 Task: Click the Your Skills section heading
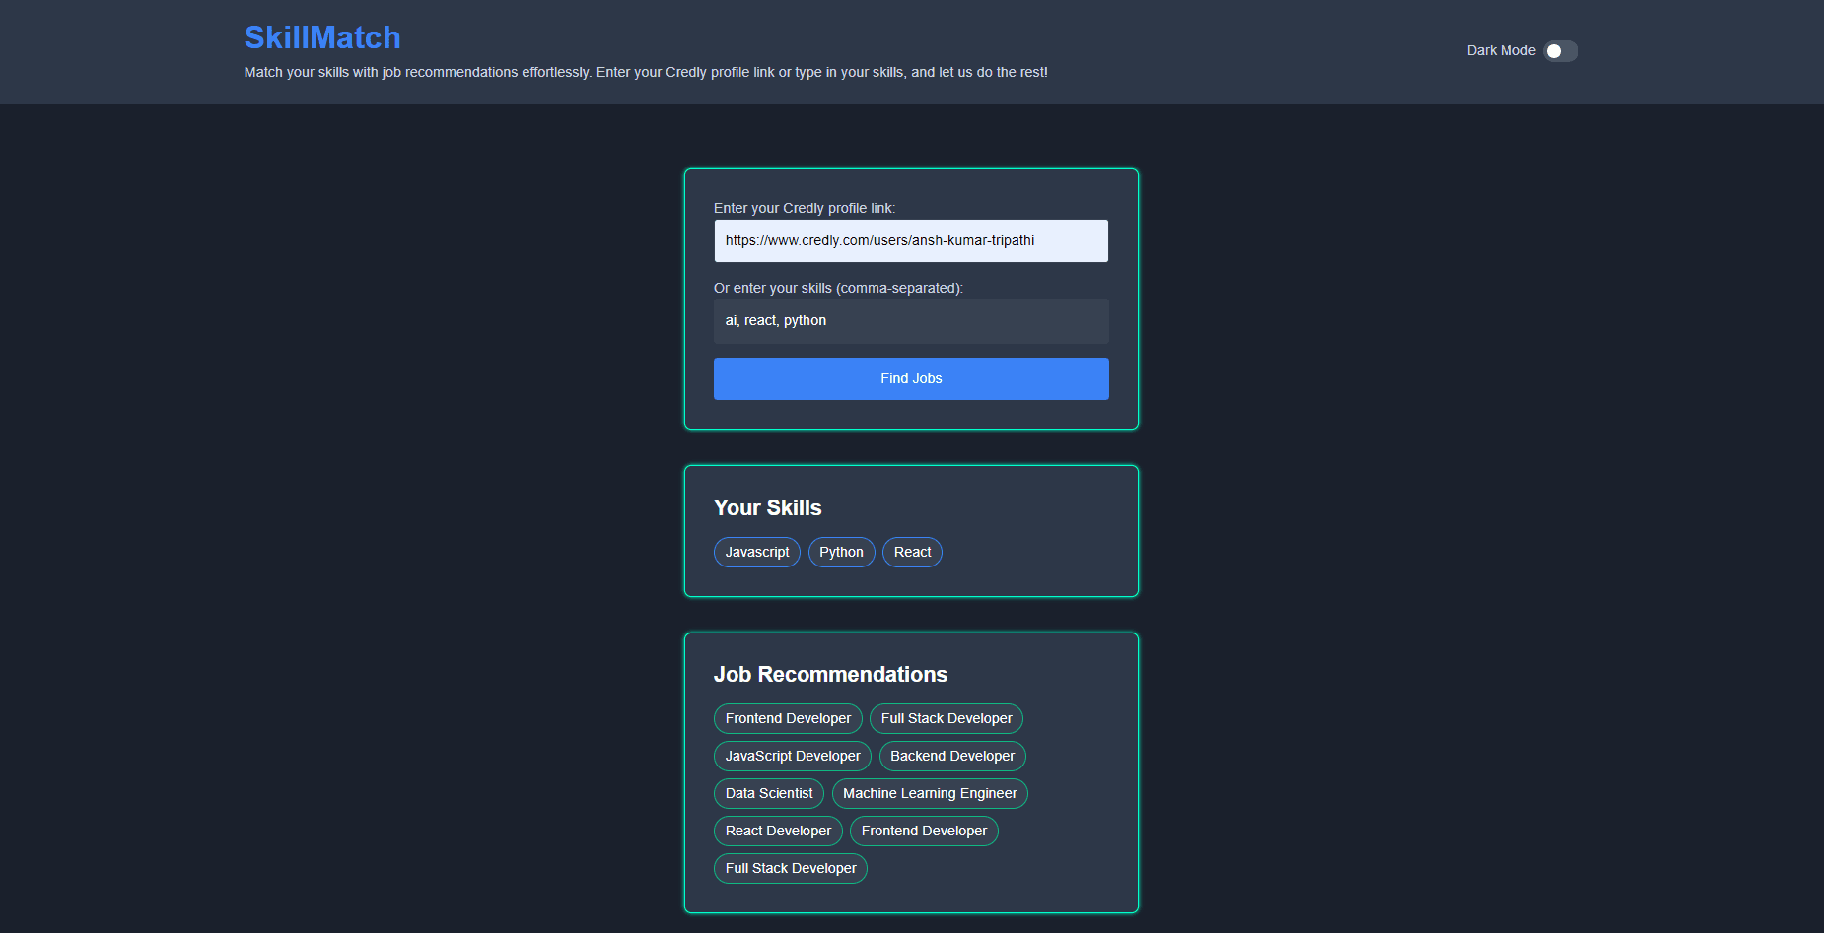point(767,507)
